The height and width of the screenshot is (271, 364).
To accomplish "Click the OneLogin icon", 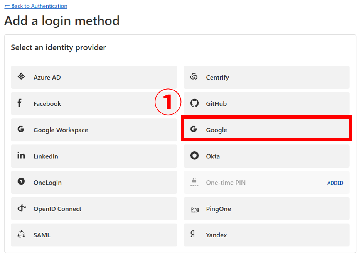I will (21, 181).
